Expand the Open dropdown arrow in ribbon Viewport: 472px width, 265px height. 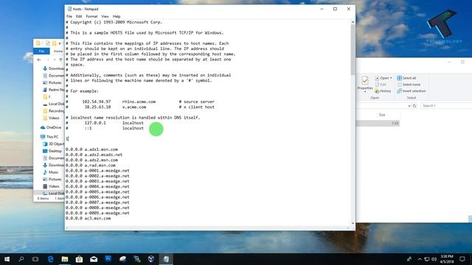(x=391, y=78)
